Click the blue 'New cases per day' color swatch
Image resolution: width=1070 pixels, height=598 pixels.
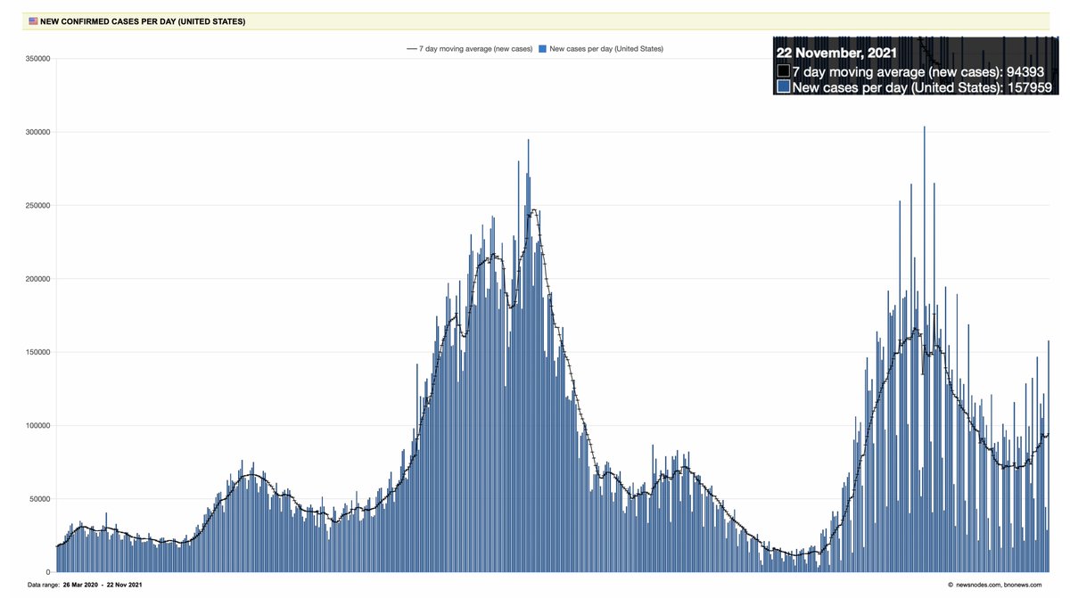[x=541, y=48]
